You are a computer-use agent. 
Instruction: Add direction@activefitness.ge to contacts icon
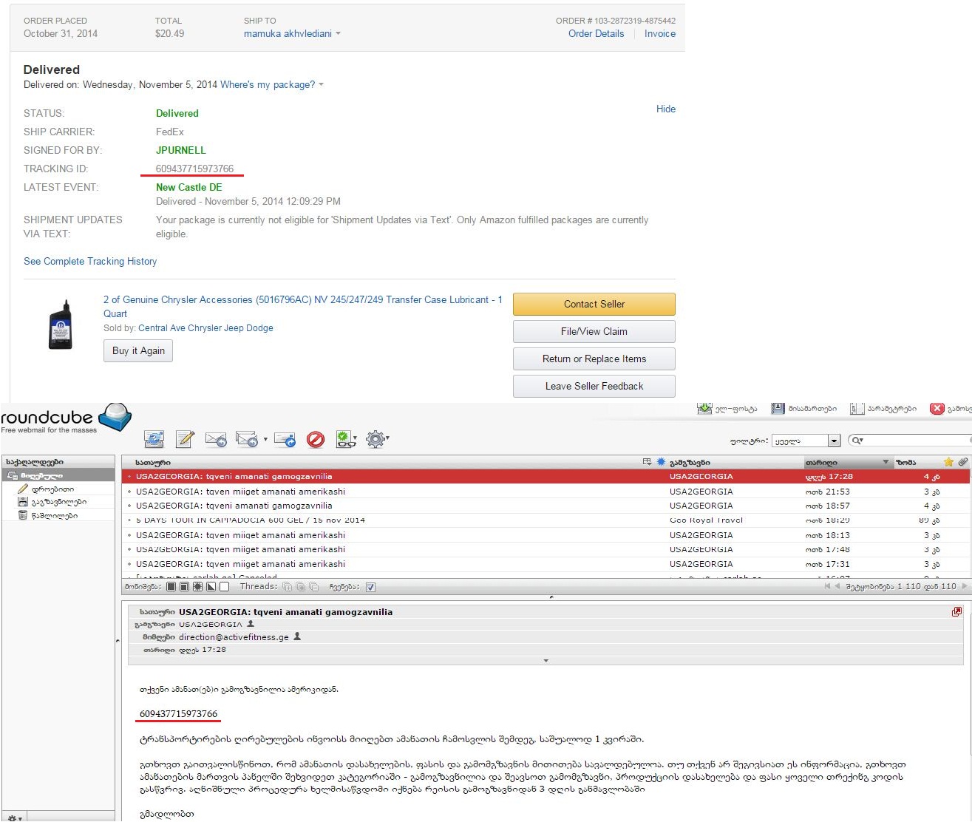[x=297, y=636]
